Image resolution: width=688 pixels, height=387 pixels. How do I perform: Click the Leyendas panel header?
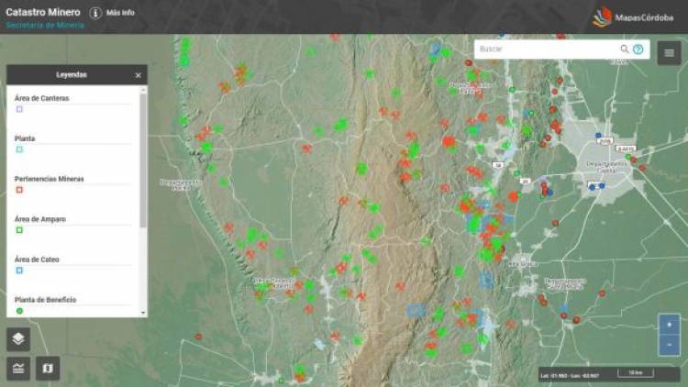pyautogui.click(x=77, y=75)
